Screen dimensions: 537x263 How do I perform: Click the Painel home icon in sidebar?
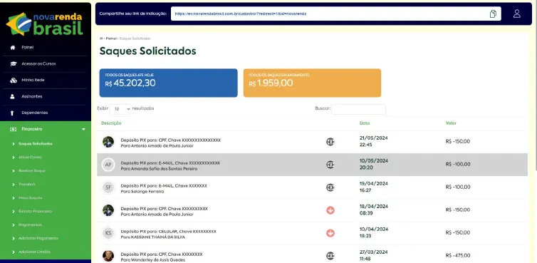[x=13, y=48]
